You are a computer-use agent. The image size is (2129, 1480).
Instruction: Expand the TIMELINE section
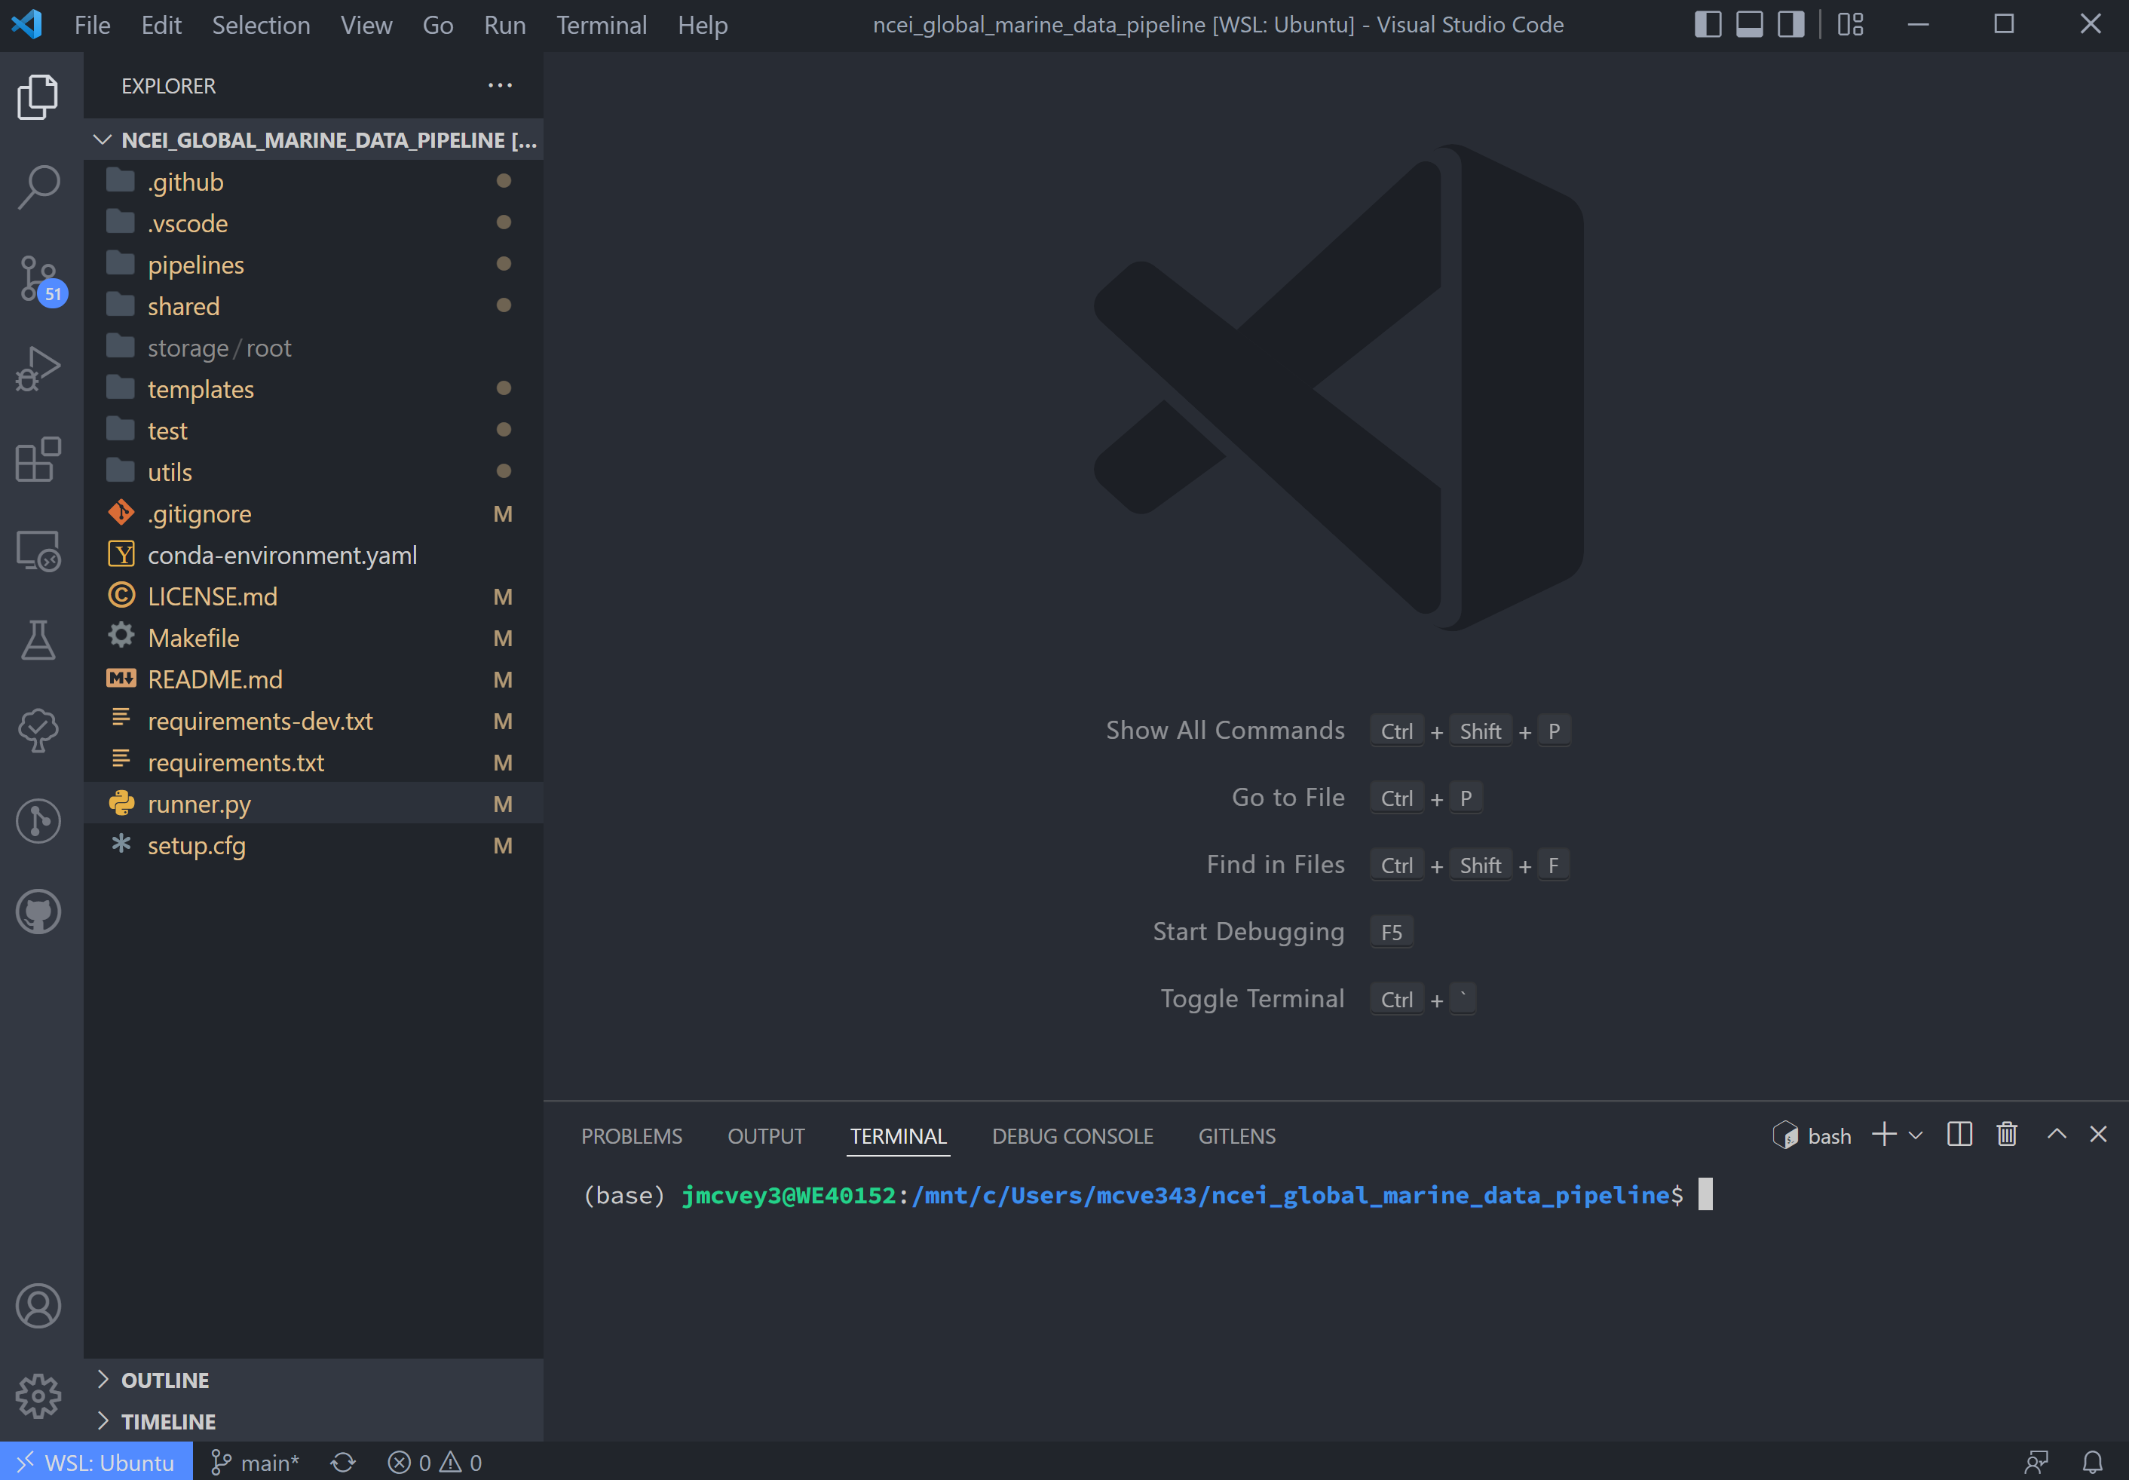coord(314,1422)
